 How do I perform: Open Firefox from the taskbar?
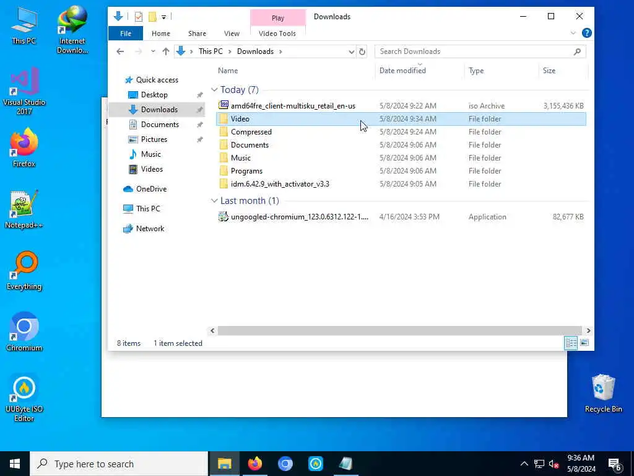click(254, 464)
